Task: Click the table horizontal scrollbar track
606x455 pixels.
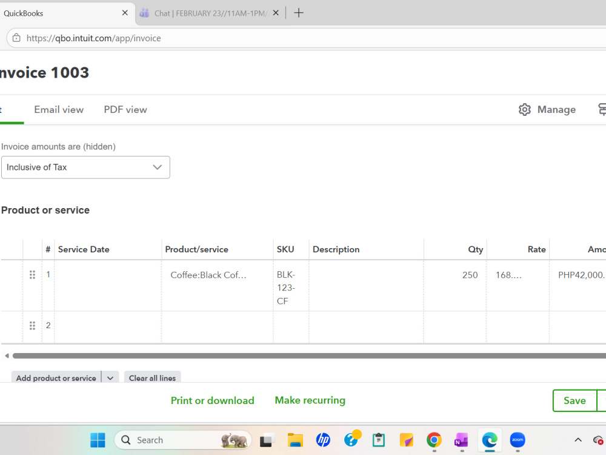Action: (309, 356)
